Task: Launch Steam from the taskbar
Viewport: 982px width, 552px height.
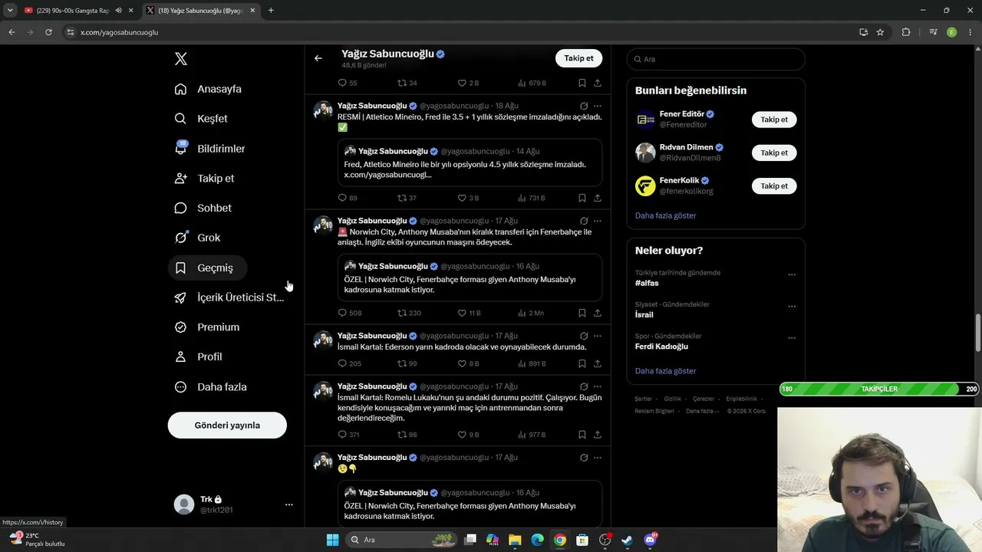Action: 627,540
